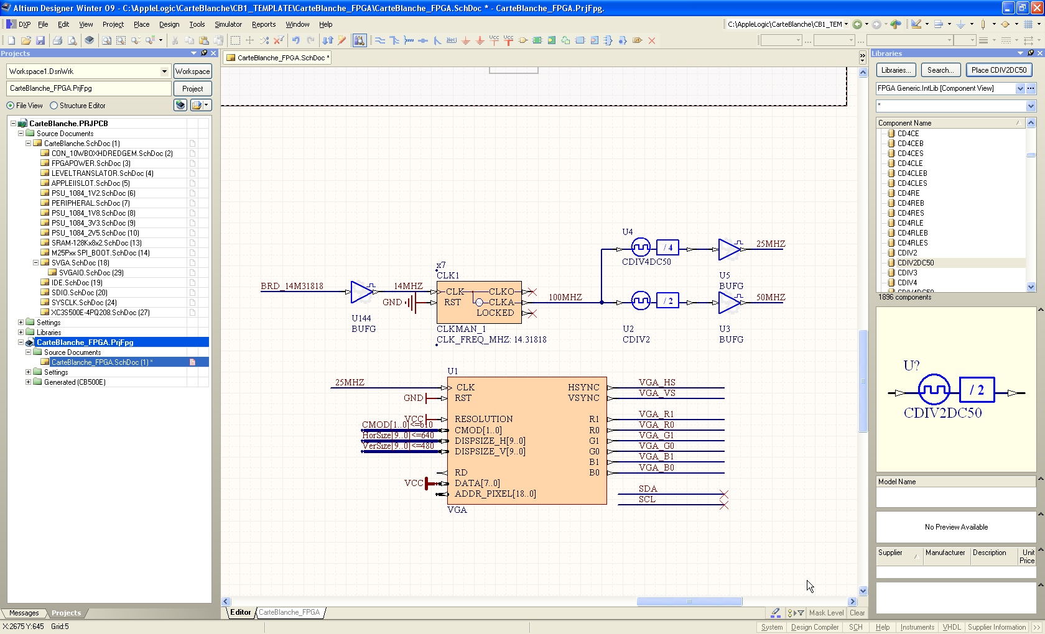
Task: Select the CarteBlanche_FPGA.SchDoc document tab
Action: [x=277, y=58]
